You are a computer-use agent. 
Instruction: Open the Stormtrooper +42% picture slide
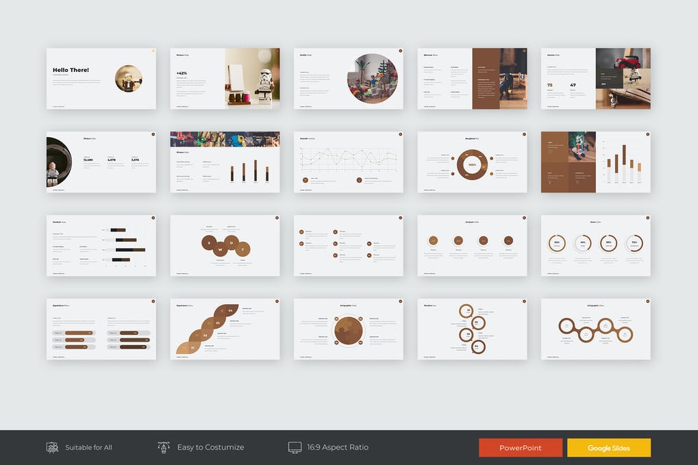tap(225, 77)
